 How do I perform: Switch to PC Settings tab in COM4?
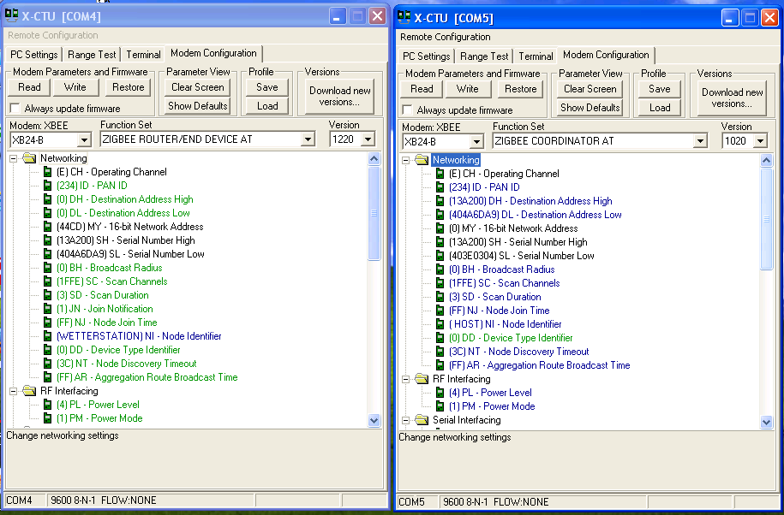click(34, 55)
